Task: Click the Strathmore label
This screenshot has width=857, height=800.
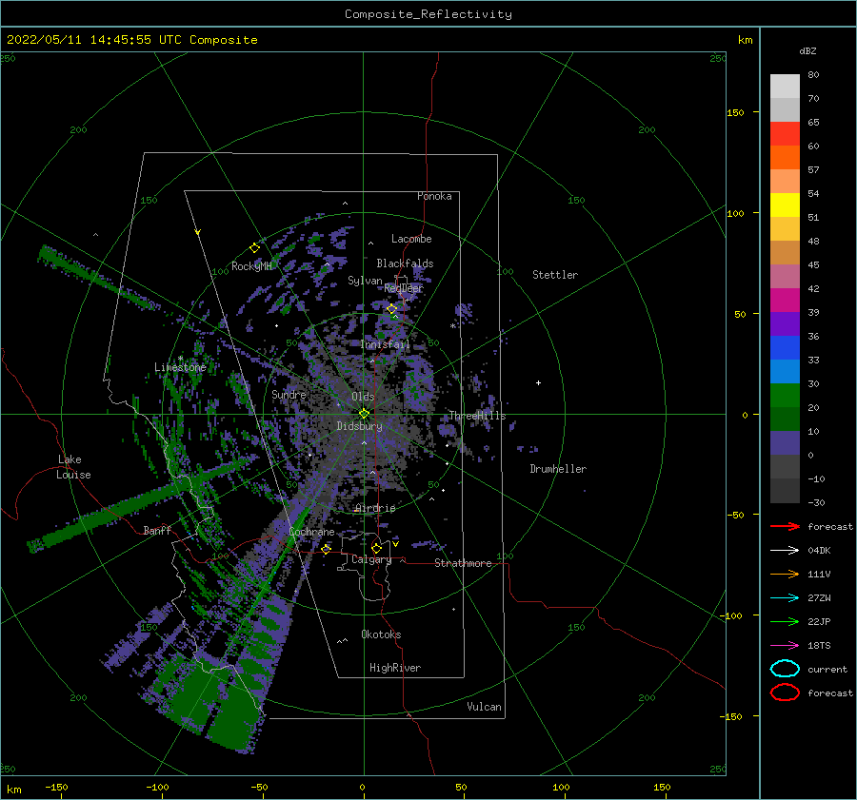Action: [x=463, y=563]
